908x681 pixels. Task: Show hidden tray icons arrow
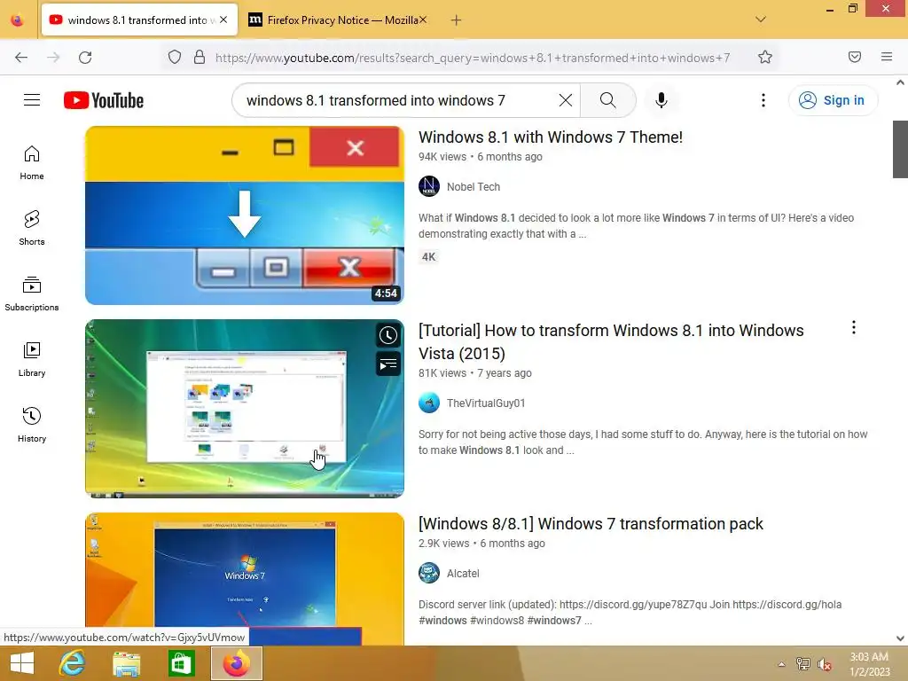(781, 664)
